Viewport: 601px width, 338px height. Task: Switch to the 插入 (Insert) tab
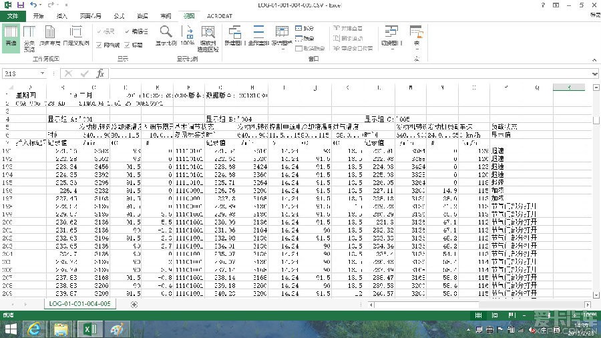pos(61,16)
